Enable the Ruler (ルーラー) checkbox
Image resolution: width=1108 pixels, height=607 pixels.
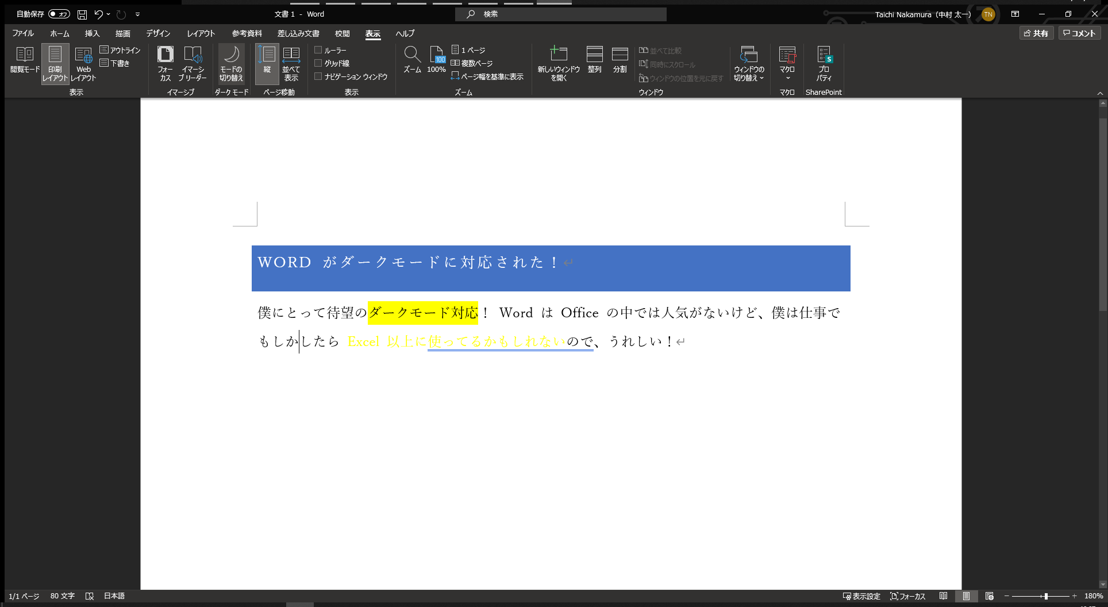pyautogui.click(x=318, y=50)
